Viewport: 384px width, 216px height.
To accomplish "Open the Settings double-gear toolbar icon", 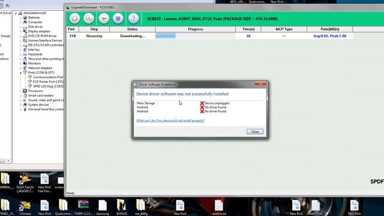I will click(89, 19).
